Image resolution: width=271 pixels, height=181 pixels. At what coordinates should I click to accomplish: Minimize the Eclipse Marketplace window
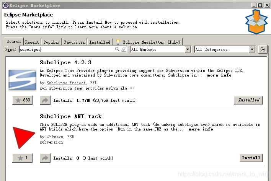[254, 5]
